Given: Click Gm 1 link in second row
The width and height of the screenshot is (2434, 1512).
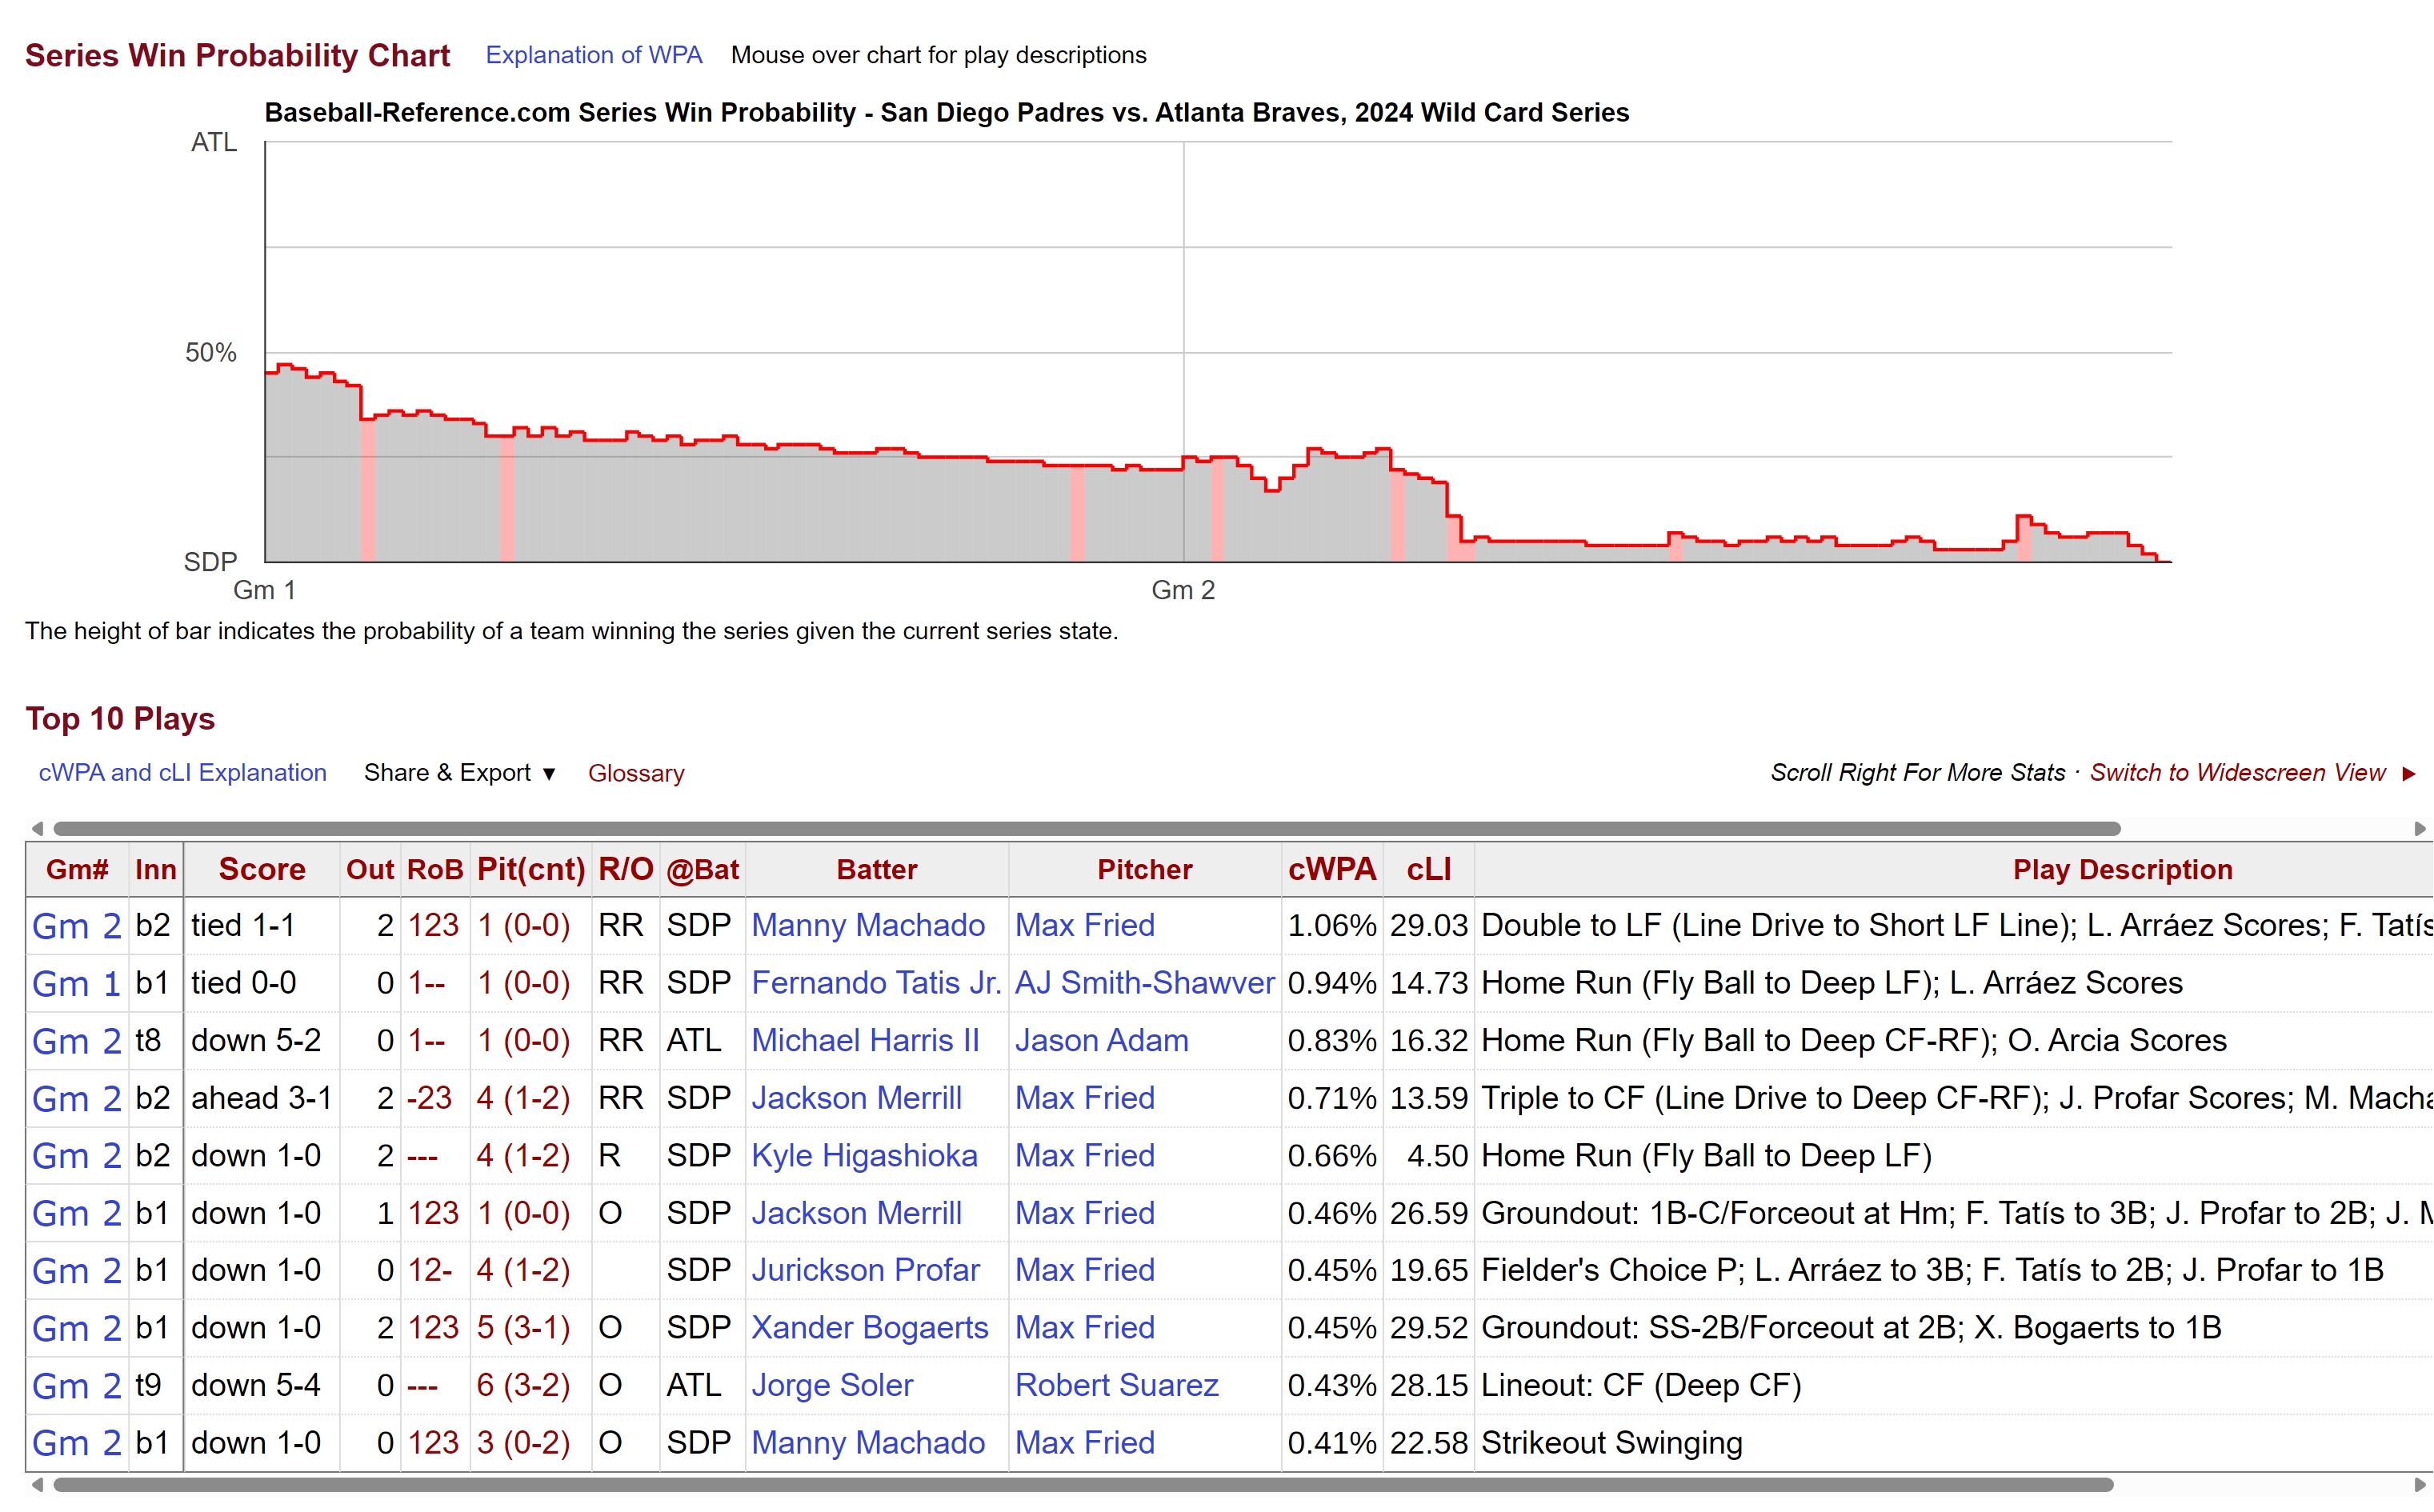Looking at the screenshot, I should (x=76, y=984).
